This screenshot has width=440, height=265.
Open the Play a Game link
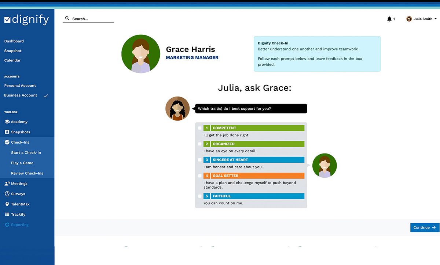click(22, 163)
